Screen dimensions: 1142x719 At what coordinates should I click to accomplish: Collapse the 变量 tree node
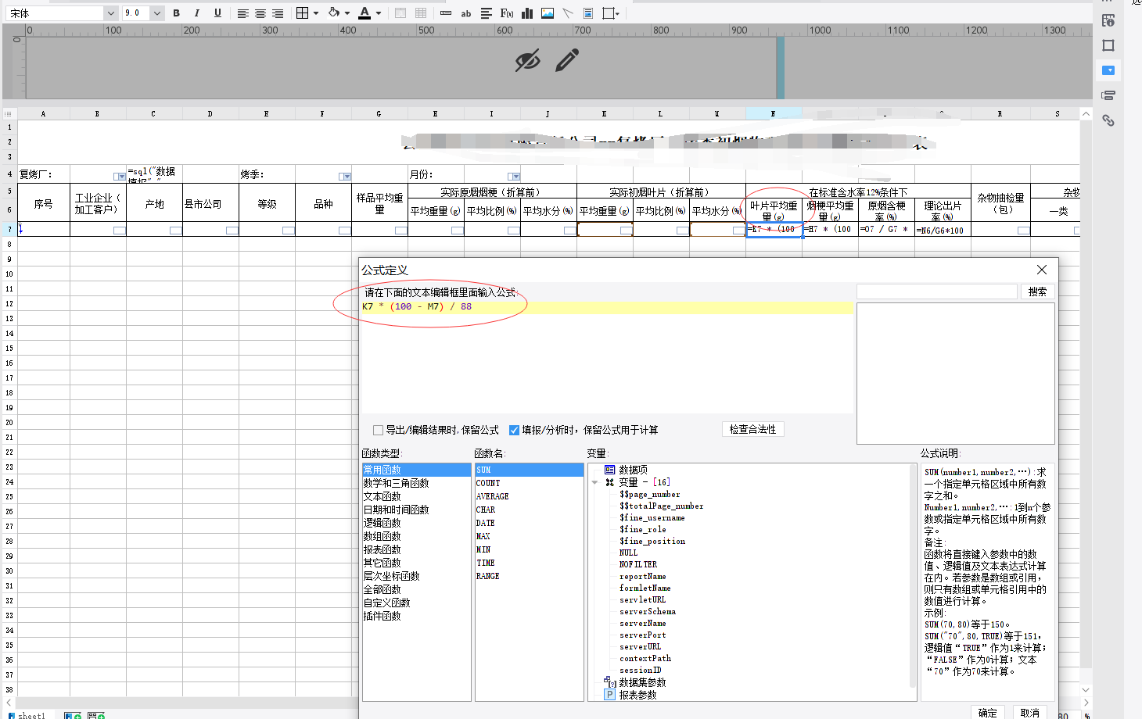[595, 482]
